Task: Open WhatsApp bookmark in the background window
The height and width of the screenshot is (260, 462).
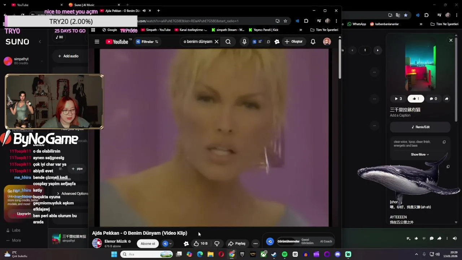Action: coord(357,24)
